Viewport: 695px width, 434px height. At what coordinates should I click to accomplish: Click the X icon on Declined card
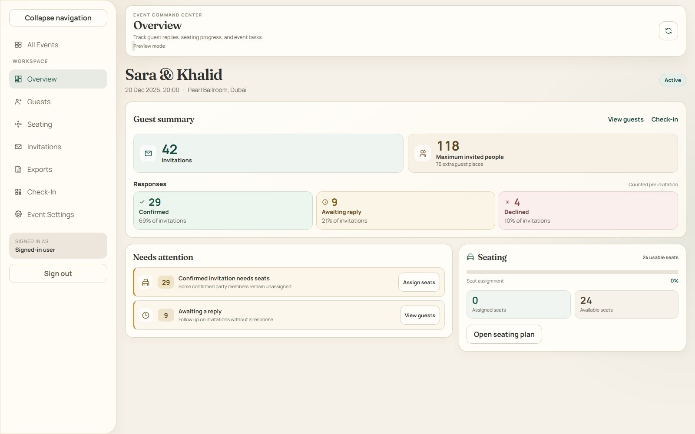pos(507,202)
